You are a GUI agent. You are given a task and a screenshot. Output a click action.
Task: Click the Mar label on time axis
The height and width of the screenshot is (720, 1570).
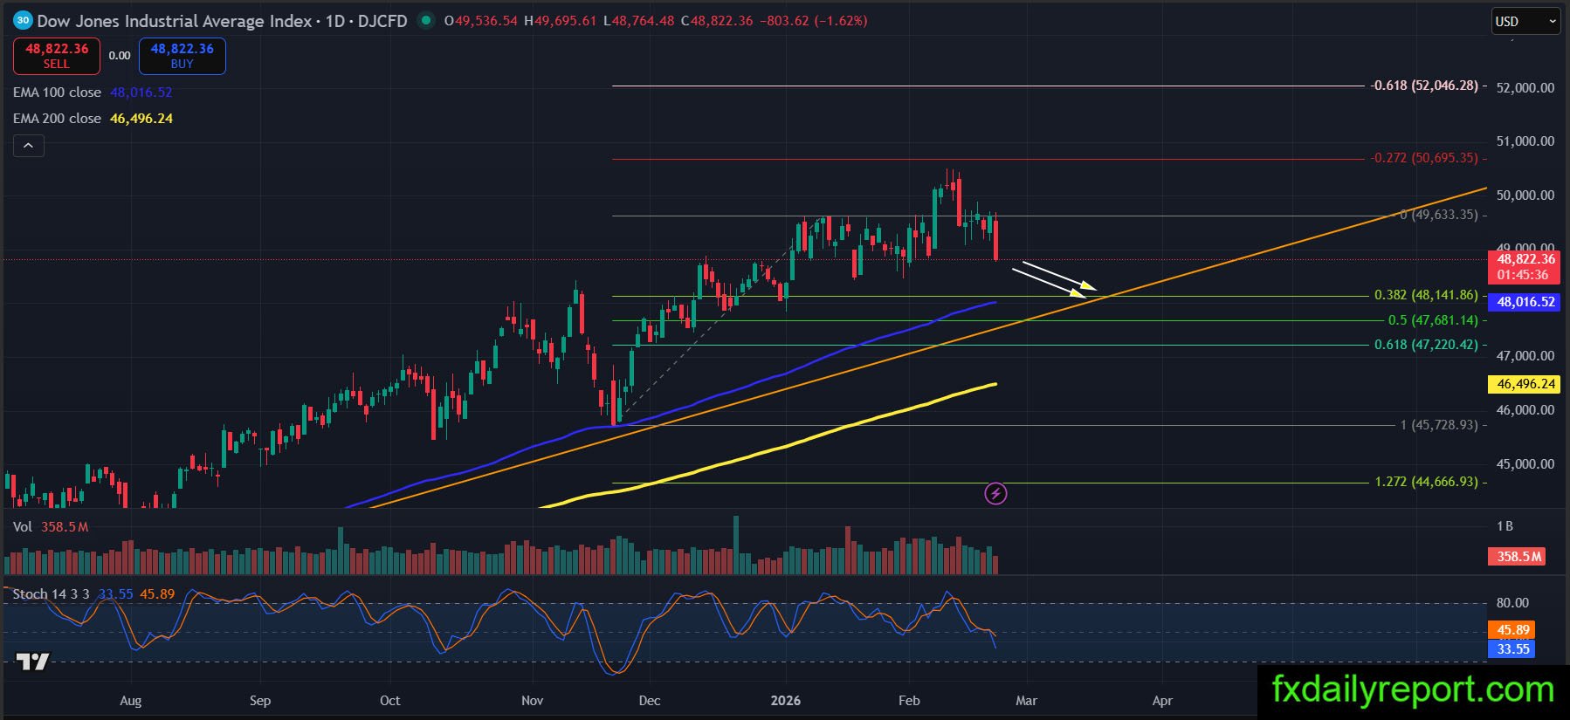click(1027, 701)
